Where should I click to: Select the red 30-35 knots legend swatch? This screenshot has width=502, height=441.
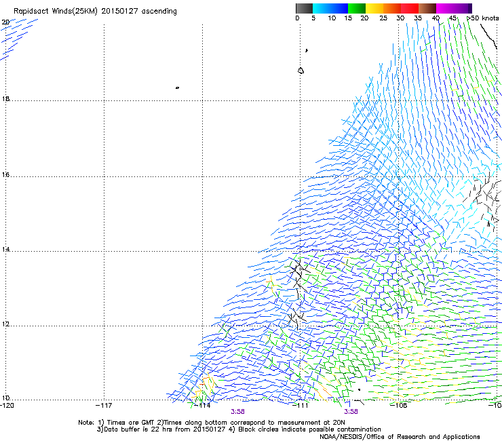[x=410, y=8]
